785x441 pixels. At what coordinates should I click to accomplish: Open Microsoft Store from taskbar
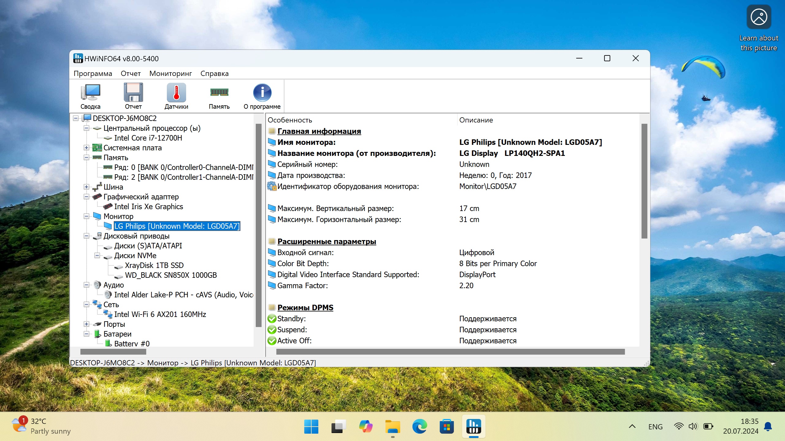(447, 427)
